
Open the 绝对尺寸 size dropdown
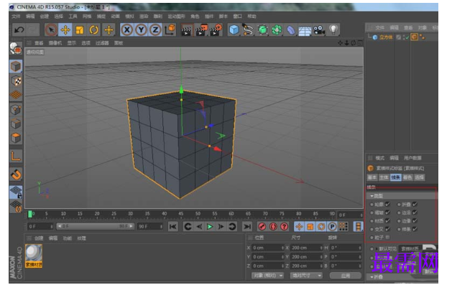306,276
